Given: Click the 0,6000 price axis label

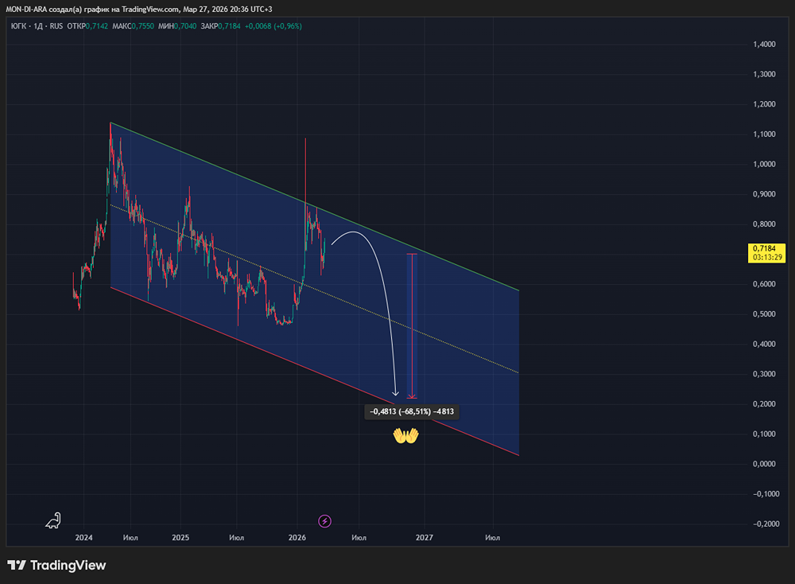Looking at the screenshot, I should pyautogui.click(x=764, y=283).
